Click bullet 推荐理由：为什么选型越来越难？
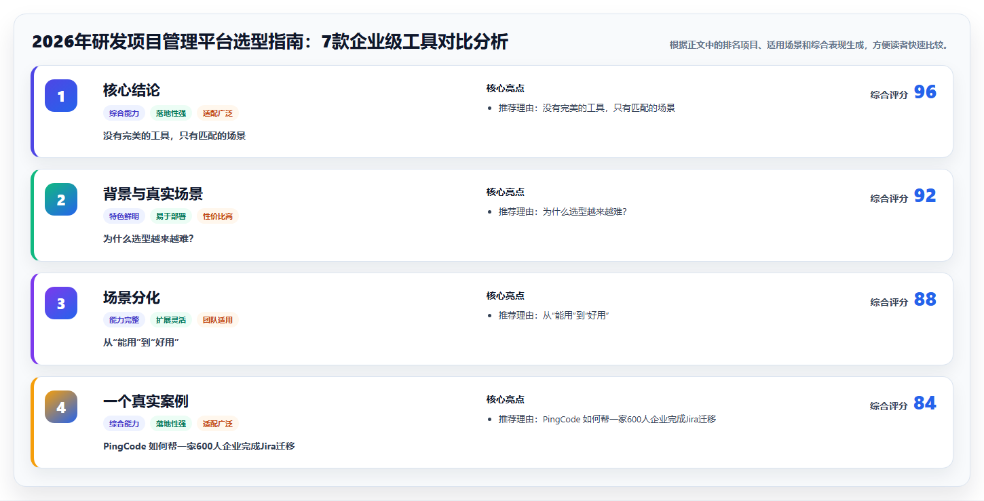Viewport: 984px width, 501px height. click(563, 212)
